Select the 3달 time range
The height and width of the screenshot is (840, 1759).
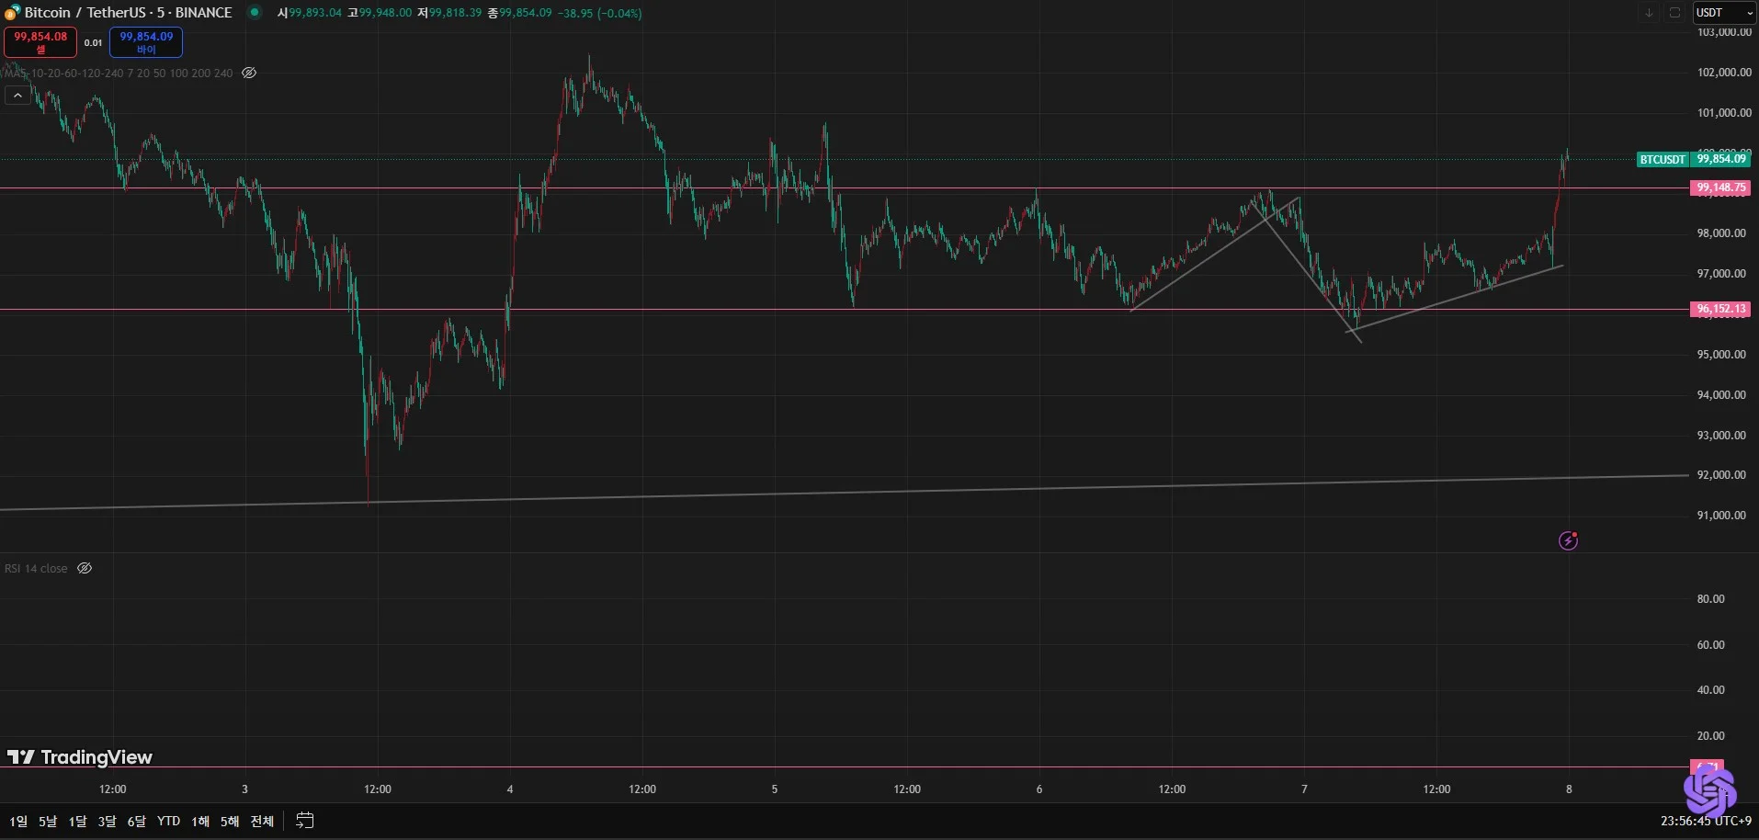(x=108, y=821)
